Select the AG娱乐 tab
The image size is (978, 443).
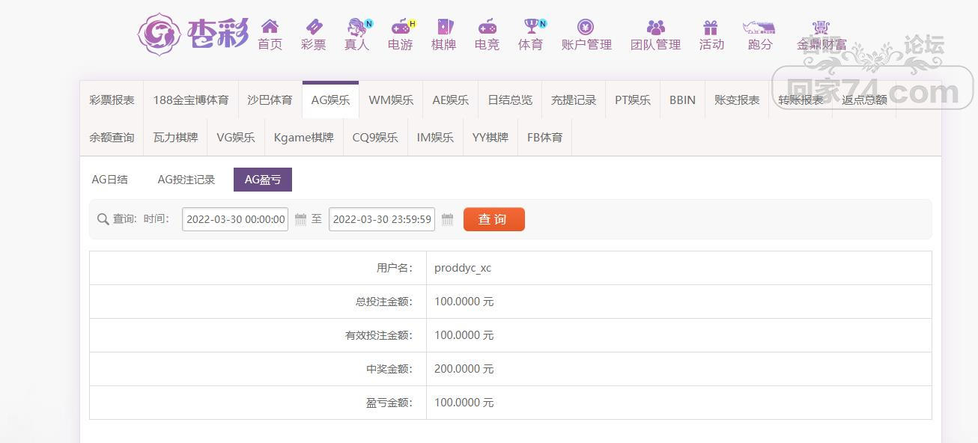click(330, 100)
